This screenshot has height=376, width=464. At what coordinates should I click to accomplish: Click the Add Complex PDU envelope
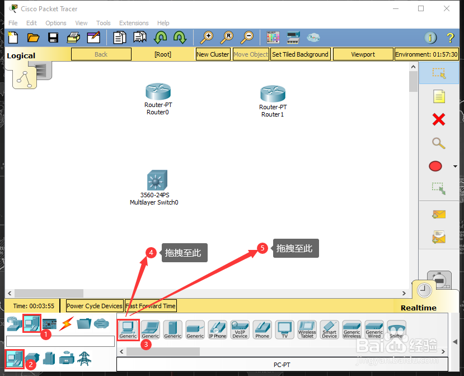[x=439, y=237]
